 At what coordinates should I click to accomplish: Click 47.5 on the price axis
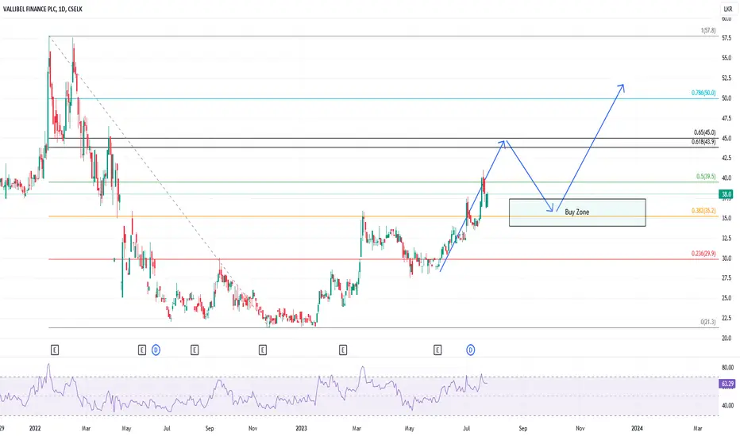pos(727,118)
